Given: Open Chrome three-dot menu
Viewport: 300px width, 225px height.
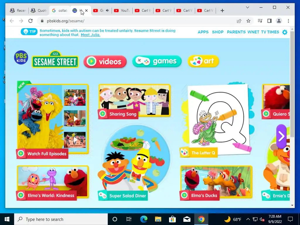Looking at the screenshot, I should [288, 21].
